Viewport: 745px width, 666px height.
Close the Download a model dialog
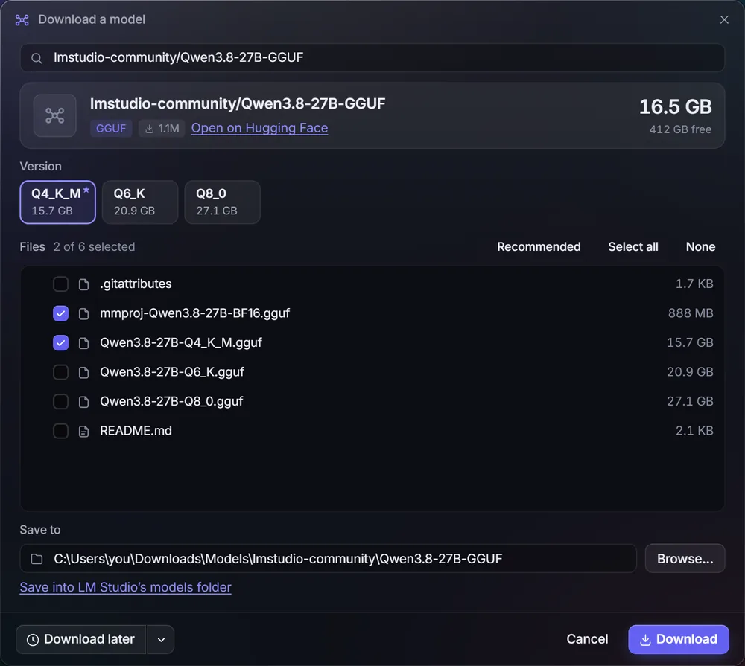coord(723,19)
